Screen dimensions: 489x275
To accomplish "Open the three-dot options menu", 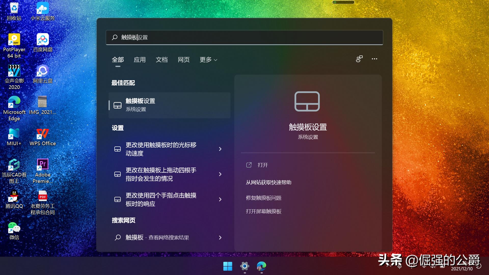I will pyautogui.click(x=374, y=59).
